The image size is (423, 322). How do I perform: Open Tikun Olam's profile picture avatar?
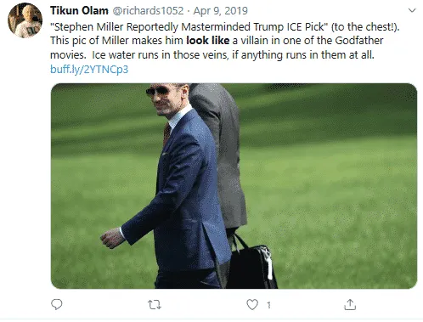[25, 20]
